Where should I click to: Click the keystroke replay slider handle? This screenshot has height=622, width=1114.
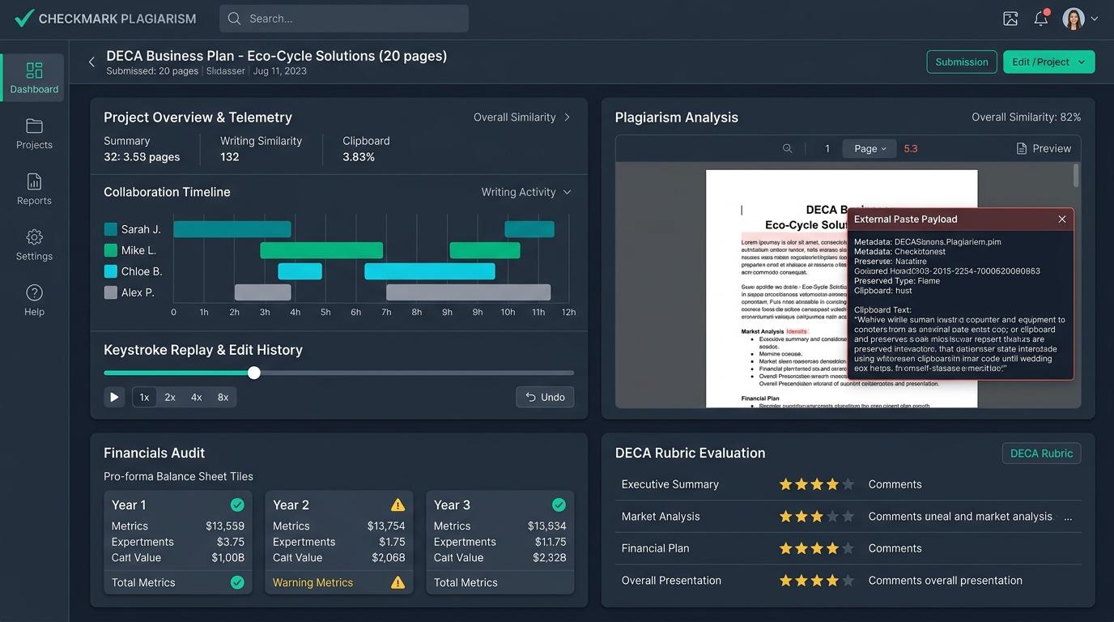[x=254, y=373]
